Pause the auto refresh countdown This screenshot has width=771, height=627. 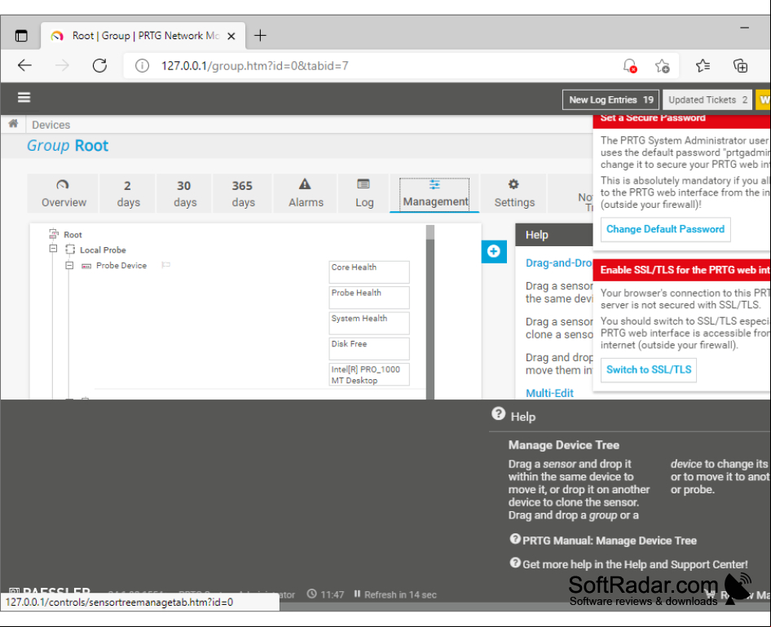[x=358, y=594]
